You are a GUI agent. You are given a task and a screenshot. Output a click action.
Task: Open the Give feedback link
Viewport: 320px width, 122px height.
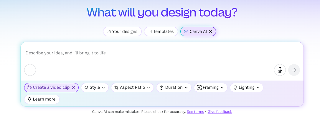(x=220, y=112)
